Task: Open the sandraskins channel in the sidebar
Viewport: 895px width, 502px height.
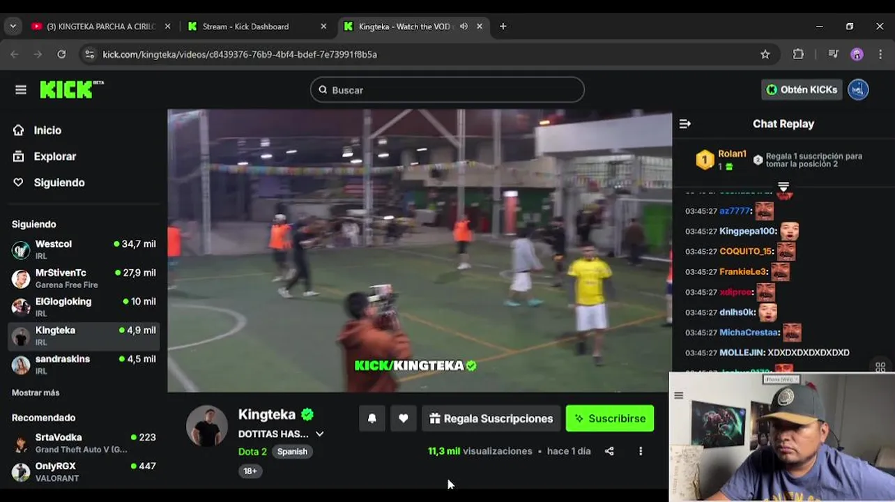Action: click(x=84, y=364)
